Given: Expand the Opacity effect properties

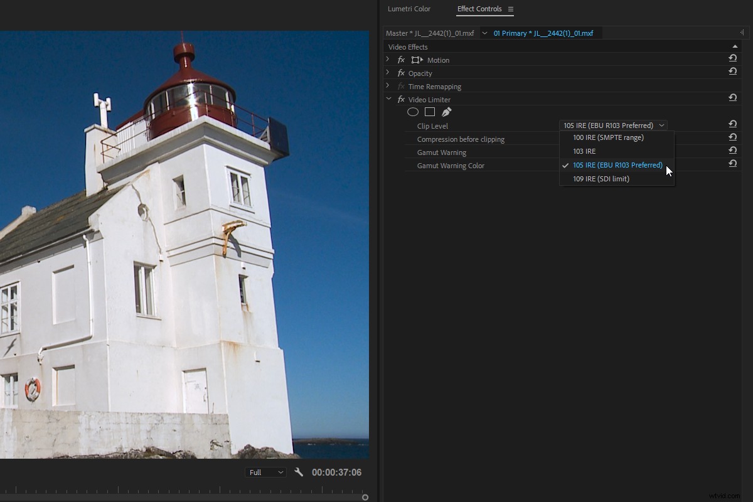Looking at the screenshot, I should click(x=388, y=73).
